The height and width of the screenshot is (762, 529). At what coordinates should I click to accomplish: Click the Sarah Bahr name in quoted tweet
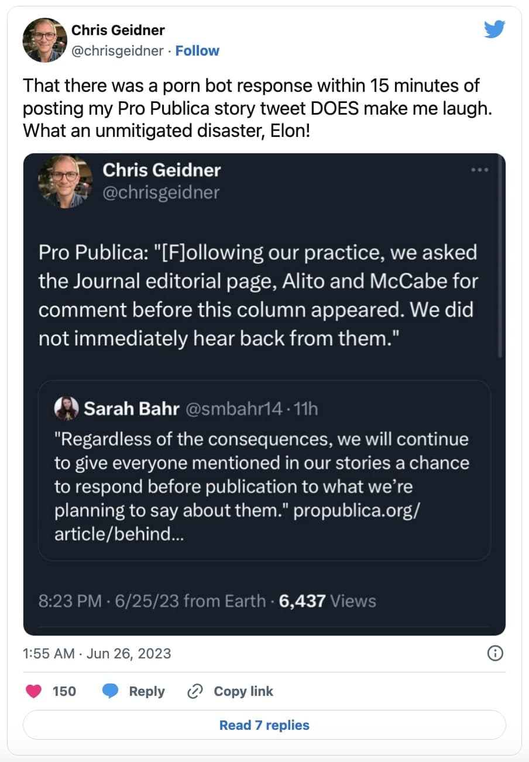point(132,409)
